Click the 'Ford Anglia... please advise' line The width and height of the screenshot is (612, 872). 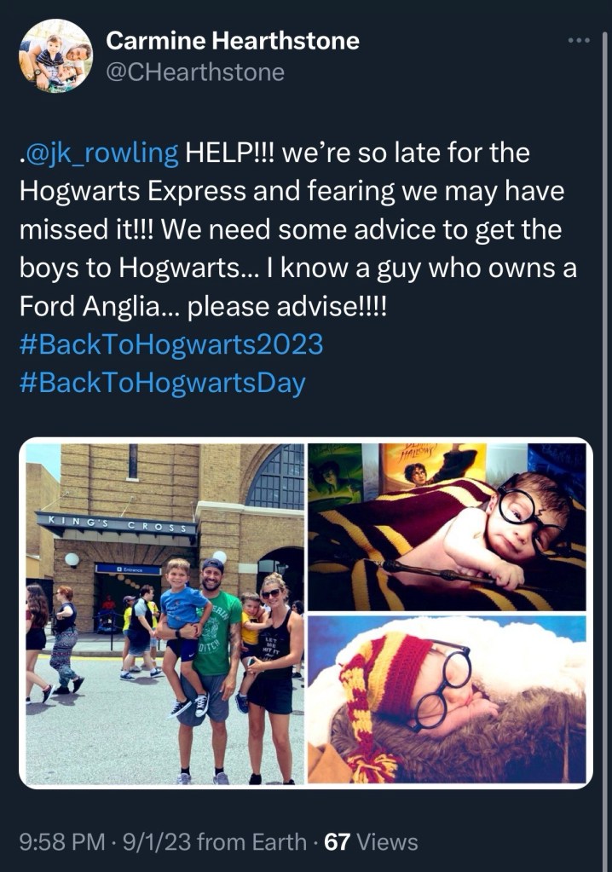203,306
